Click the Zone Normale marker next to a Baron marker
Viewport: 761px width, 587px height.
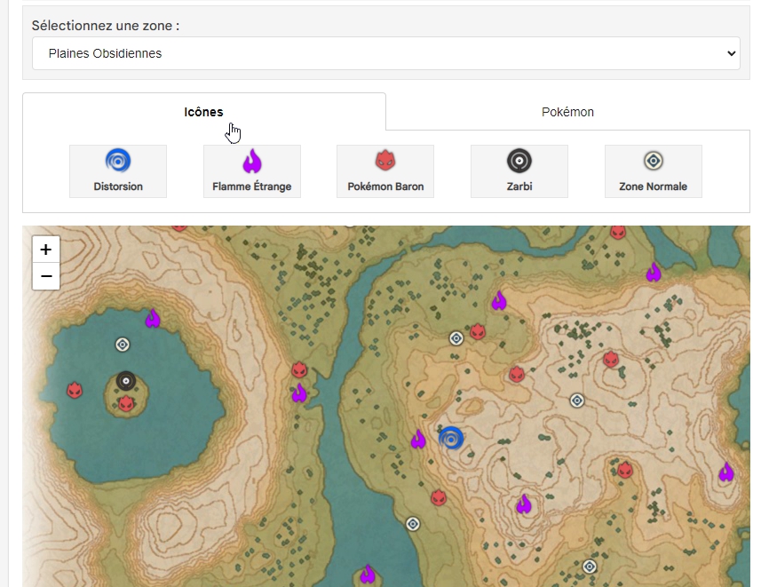[456, 338]
